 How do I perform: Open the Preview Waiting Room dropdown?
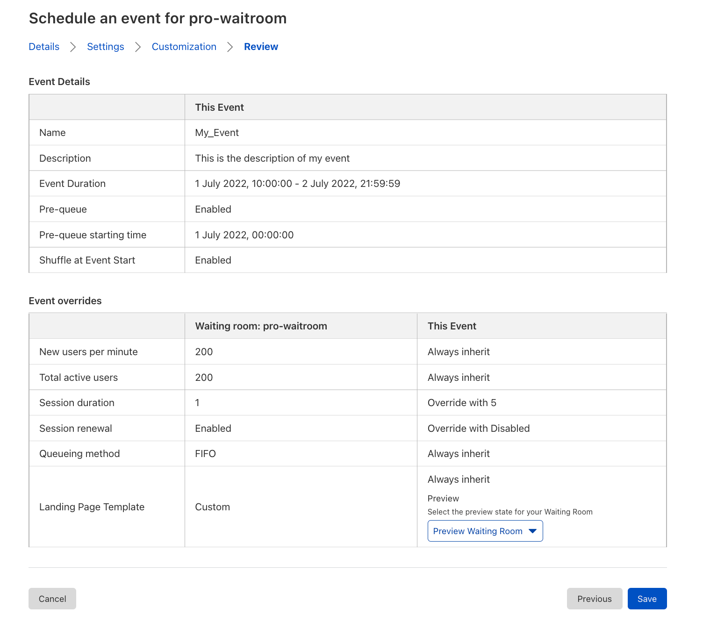tap(485, 531)
